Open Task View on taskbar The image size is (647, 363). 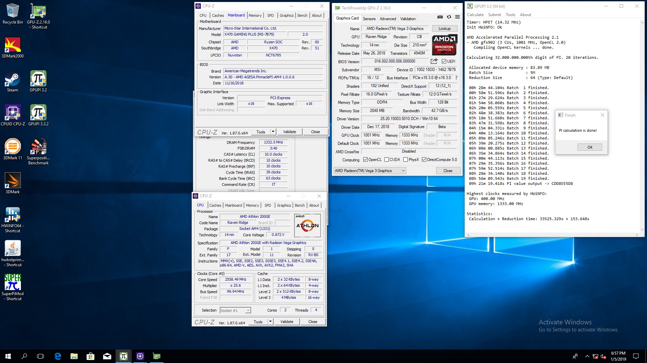(40, 356)
